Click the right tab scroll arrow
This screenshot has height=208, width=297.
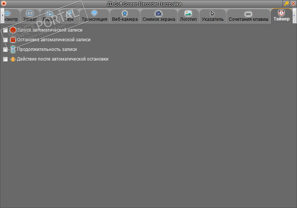point(294,16)
